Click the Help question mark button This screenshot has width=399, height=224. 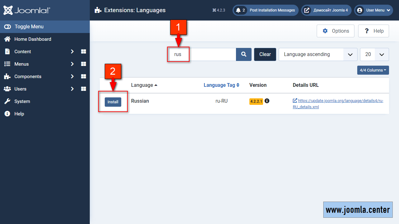[373, 31]
